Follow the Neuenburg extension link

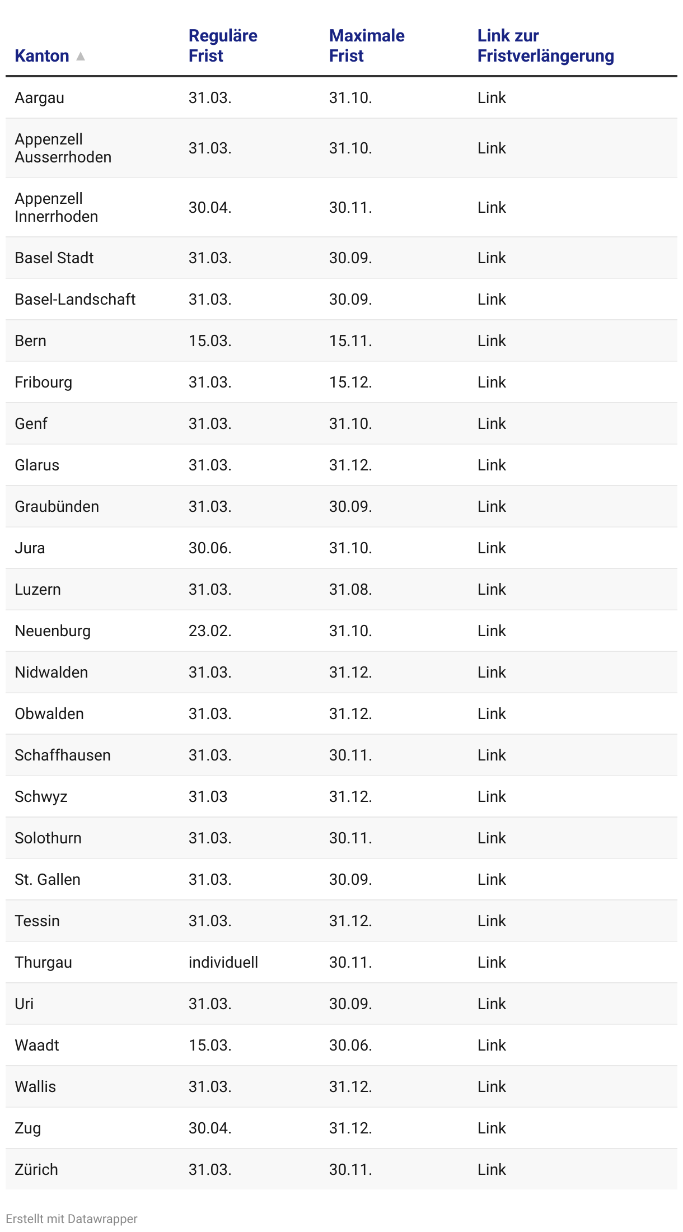point(492,631)
